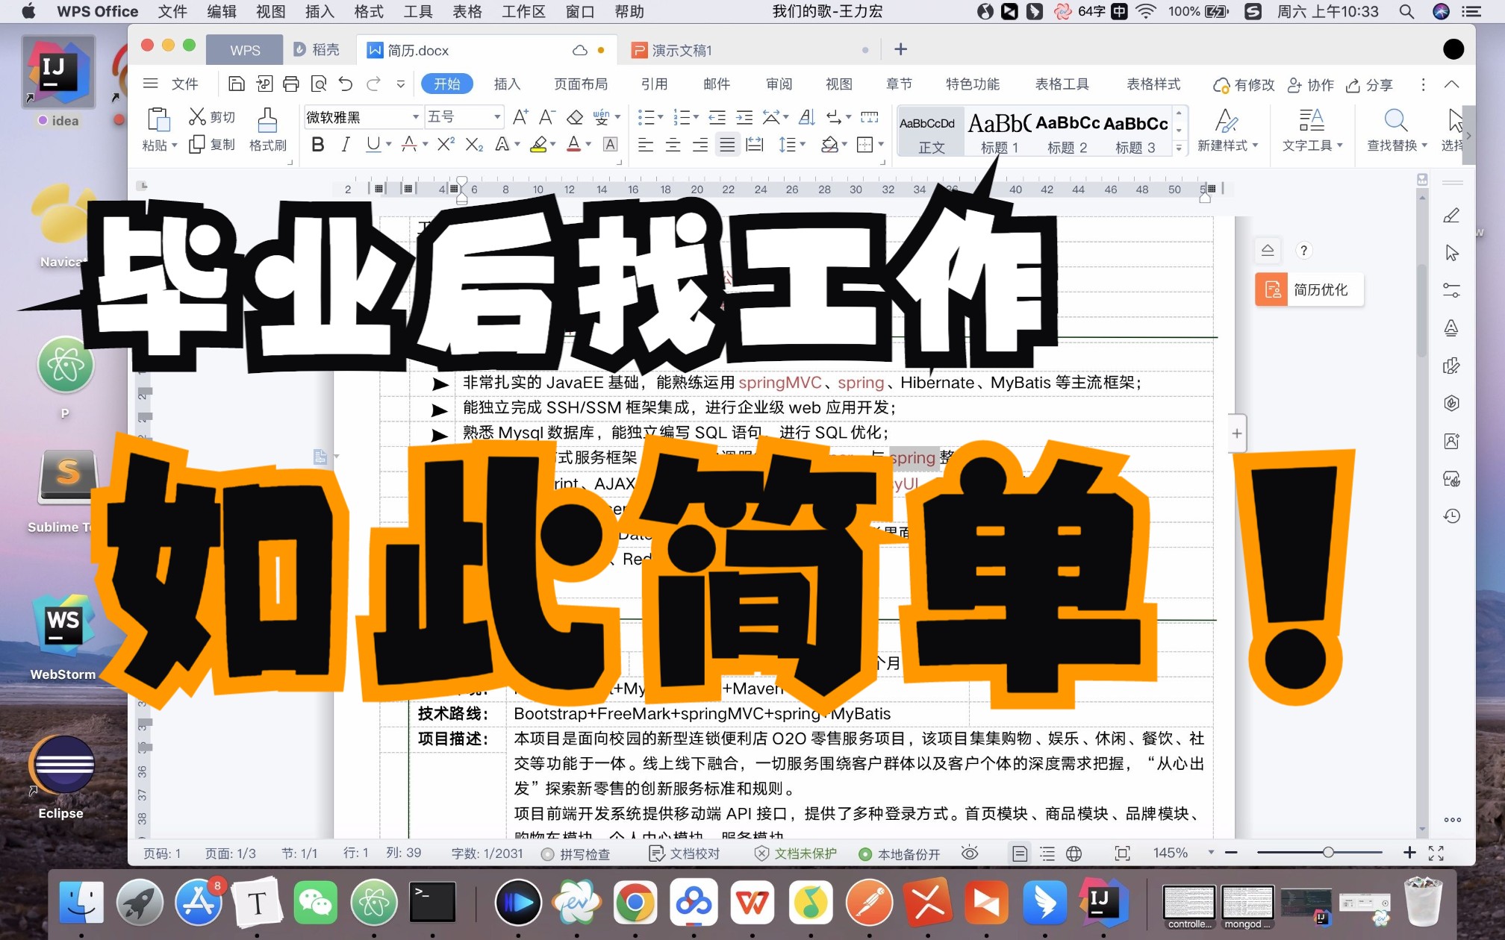The image size is (1505, 940).
Task: Click the 文档校对 status bar button
Action: [x=685, y=853]
